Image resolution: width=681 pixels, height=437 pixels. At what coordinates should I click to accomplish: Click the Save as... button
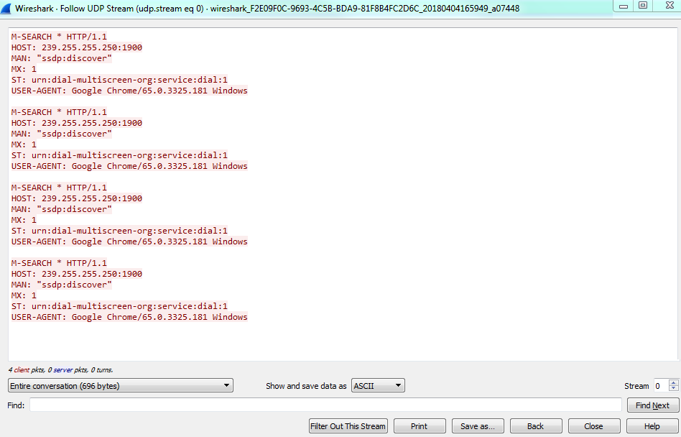[x=478, y=426]
